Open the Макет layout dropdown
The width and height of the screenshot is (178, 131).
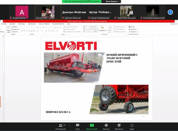[x=15, y=27]
